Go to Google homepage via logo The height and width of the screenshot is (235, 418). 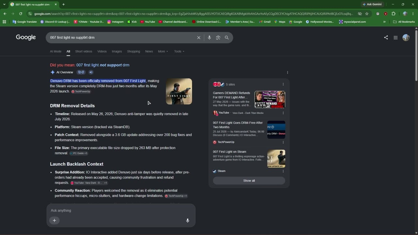(26, 37)
